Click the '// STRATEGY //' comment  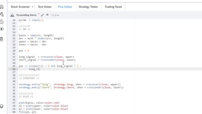pyautogui.click(x=29, y=78)
